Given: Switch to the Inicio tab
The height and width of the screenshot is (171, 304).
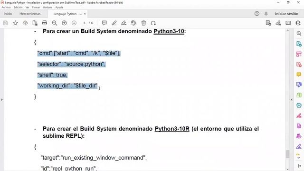Looking at the screenshot, I should pos(8,14).
